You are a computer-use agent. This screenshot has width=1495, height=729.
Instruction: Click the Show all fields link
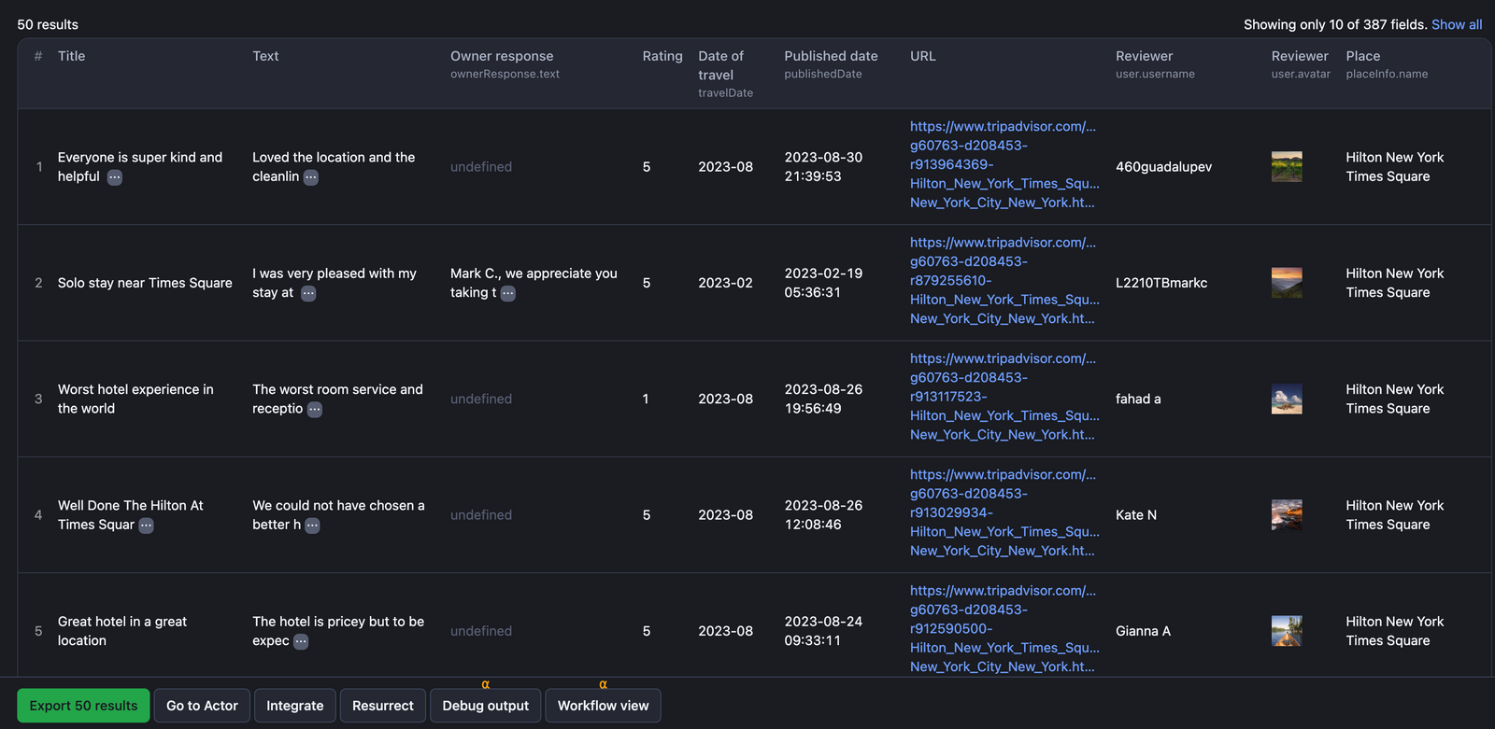point(1456,24)
